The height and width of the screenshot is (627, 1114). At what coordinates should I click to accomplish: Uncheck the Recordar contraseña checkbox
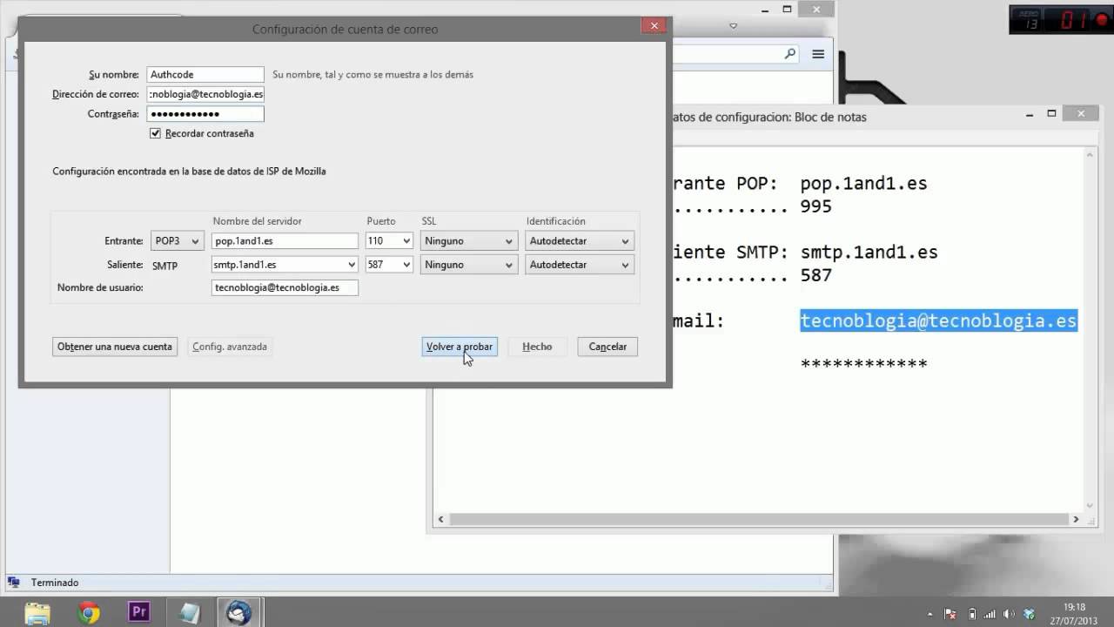point(155,133)
